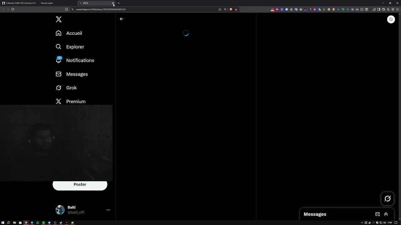Screen dimensions: 401x225
Task: Open Brave Rewards triangle icon
Action: coord(236,9)
